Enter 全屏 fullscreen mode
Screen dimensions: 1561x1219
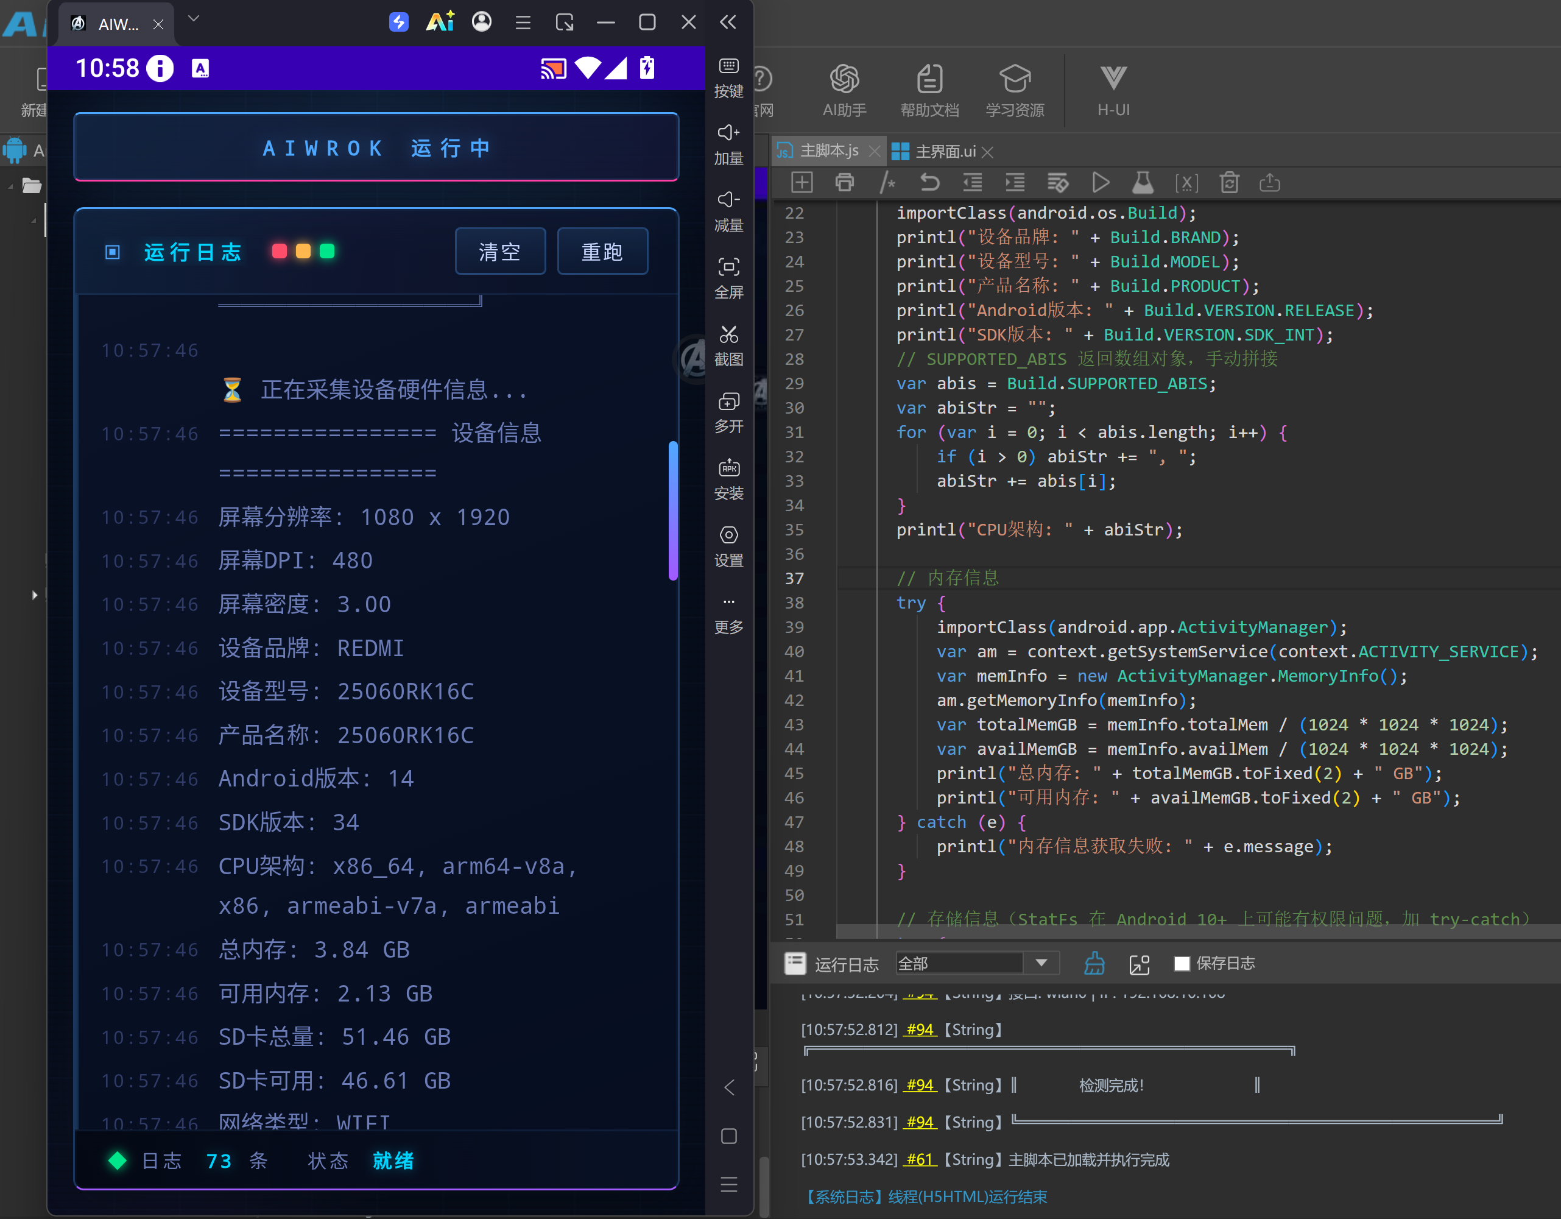click(728, 279)
